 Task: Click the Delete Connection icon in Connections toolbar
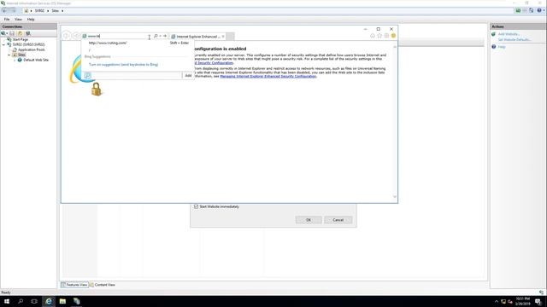(28, 33)
